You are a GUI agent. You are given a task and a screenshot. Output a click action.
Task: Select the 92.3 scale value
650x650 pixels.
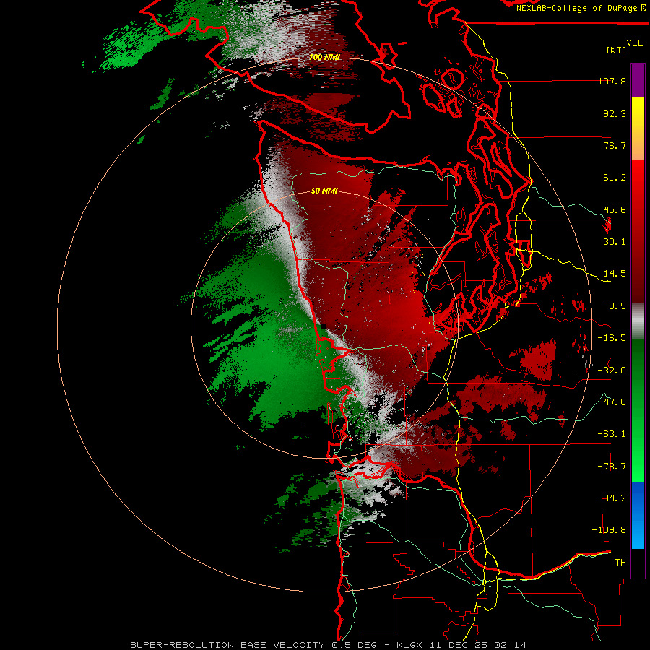click(615, 113)
